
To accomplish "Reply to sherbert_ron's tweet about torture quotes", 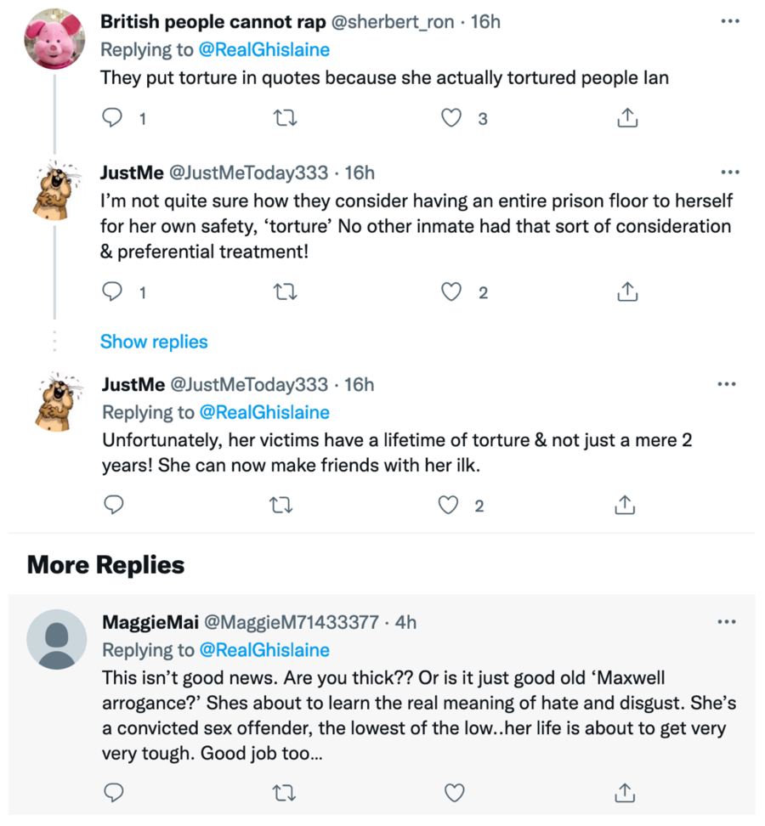I will (112, 119).
